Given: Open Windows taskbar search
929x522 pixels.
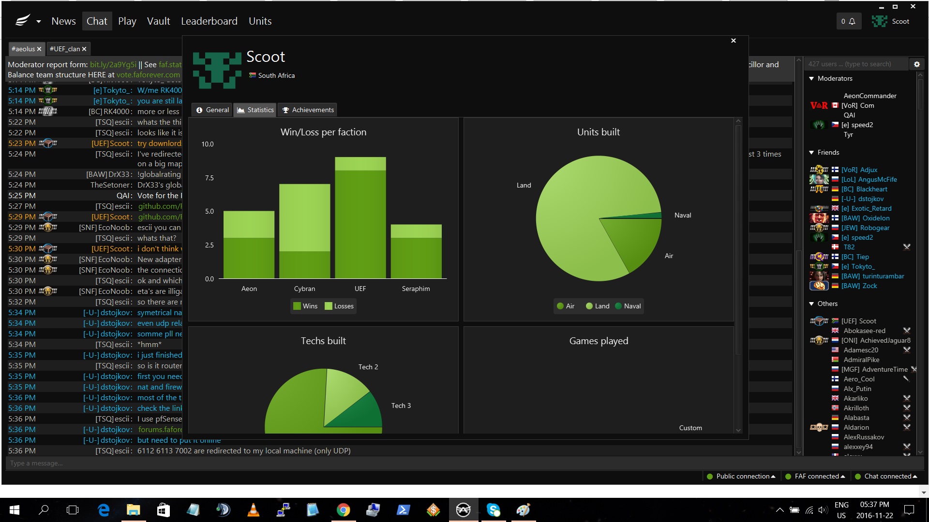Looking at the screenshot, I should pyautogui.click(x=44, y=510).
